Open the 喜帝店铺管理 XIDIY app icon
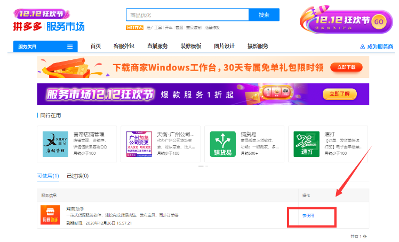 click(55, 144)
